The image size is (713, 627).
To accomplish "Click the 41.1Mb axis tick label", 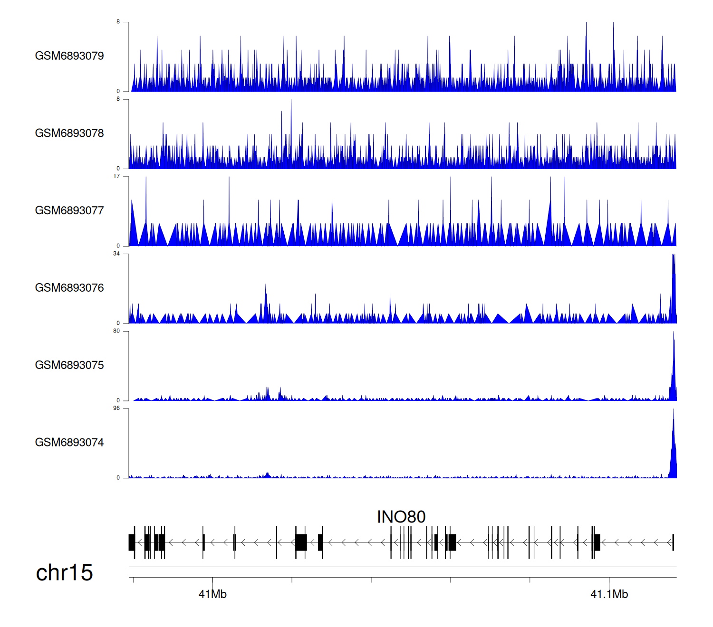I will (x=609, y=594).
